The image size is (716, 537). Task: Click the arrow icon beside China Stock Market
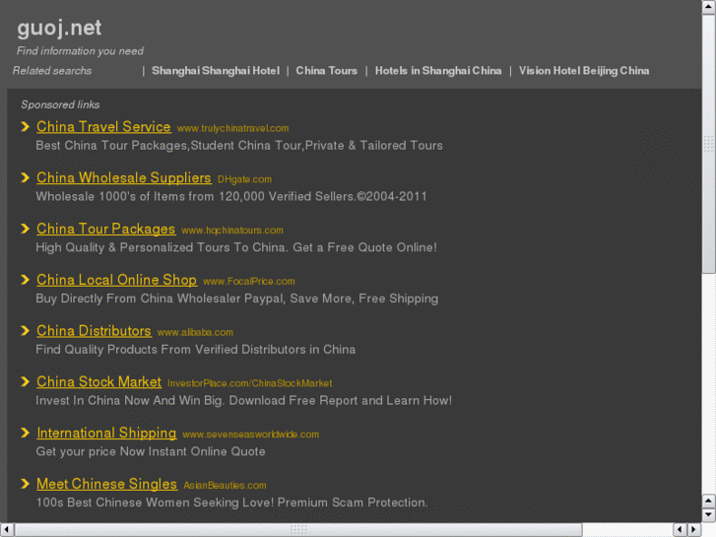coord(26,381)
